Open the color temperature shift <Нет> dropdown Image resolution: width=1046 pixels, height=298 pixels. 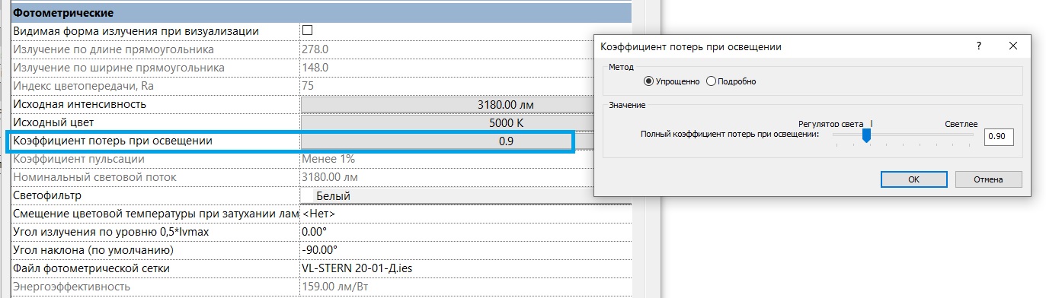point(466,214)
